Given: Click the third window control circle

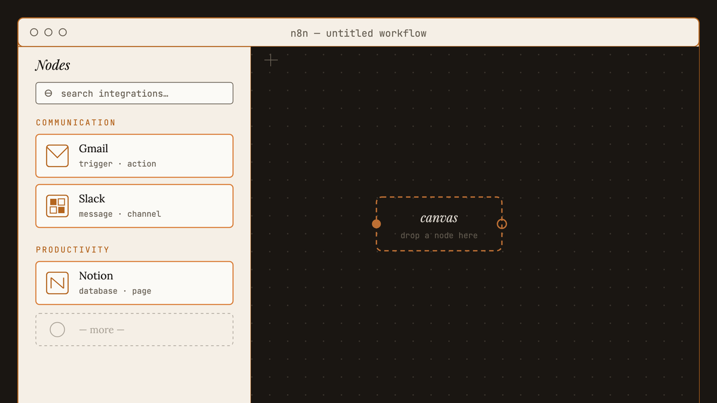Looking at the screenshot, I should 63,32.
